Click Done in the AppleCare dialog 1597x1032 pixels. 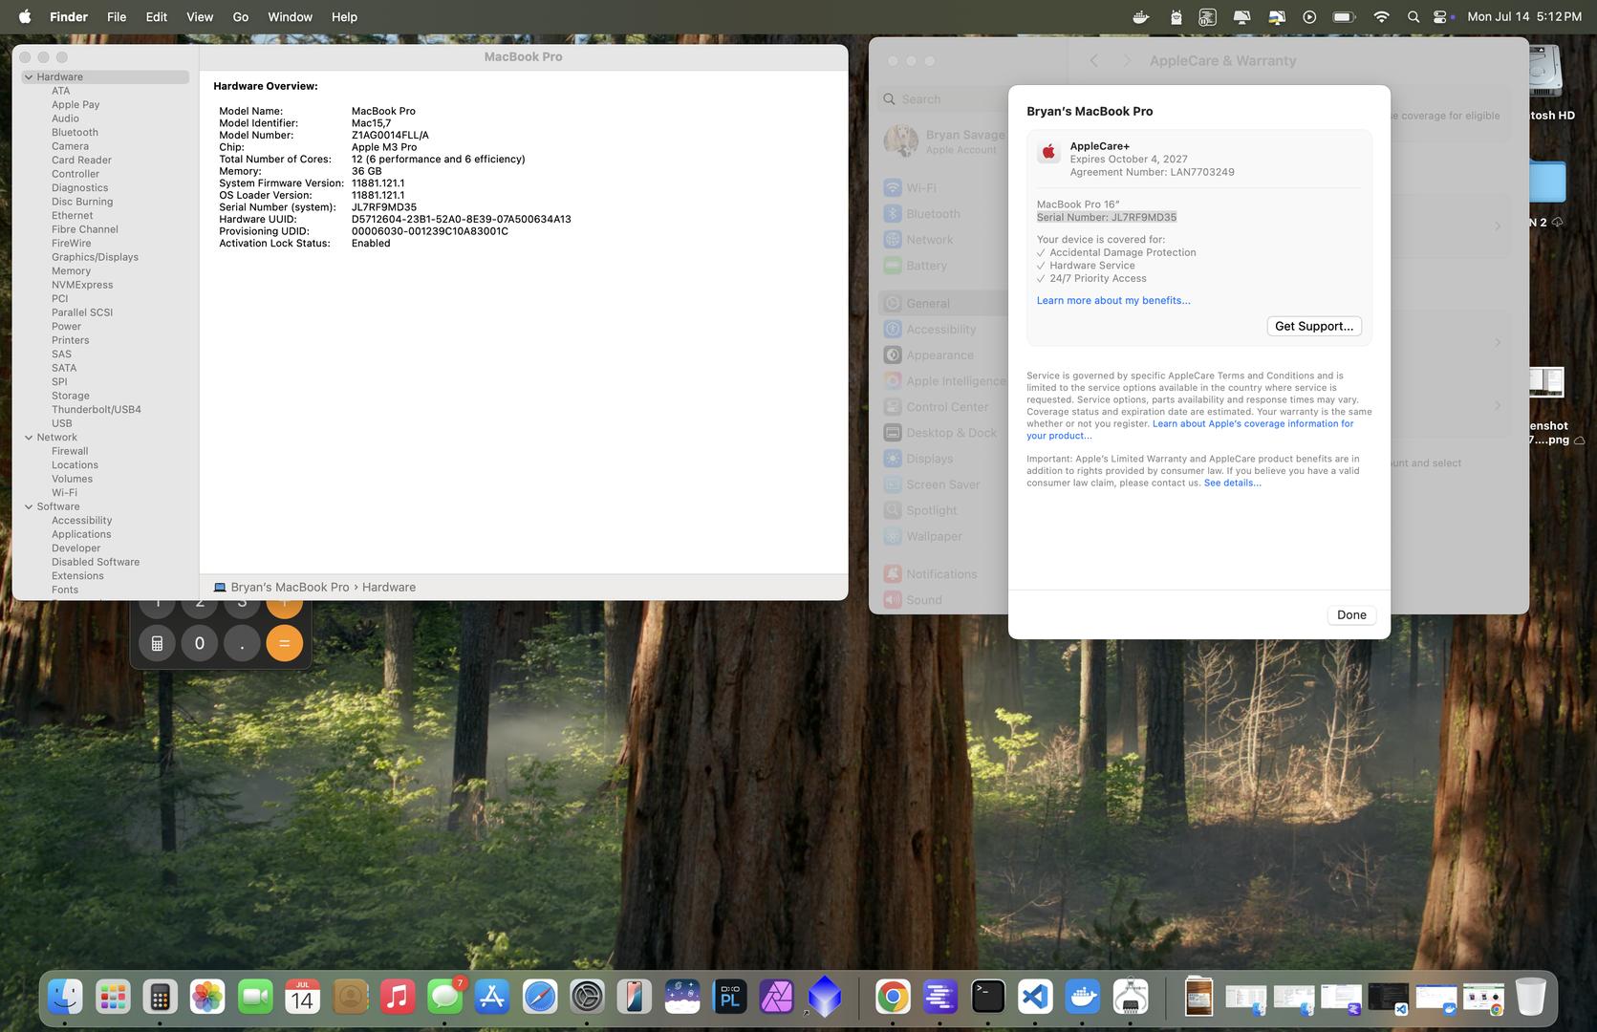click(x=1351, y=614)
